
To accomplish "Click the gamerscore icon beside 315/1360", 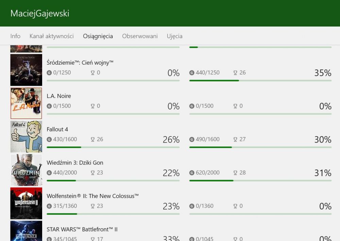I will pyautogui.click(x=49, y=206).
